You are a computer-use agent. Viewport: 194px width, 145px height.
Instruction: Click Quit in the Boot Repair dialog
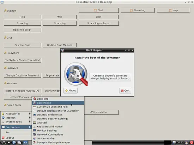pos(125,91)
